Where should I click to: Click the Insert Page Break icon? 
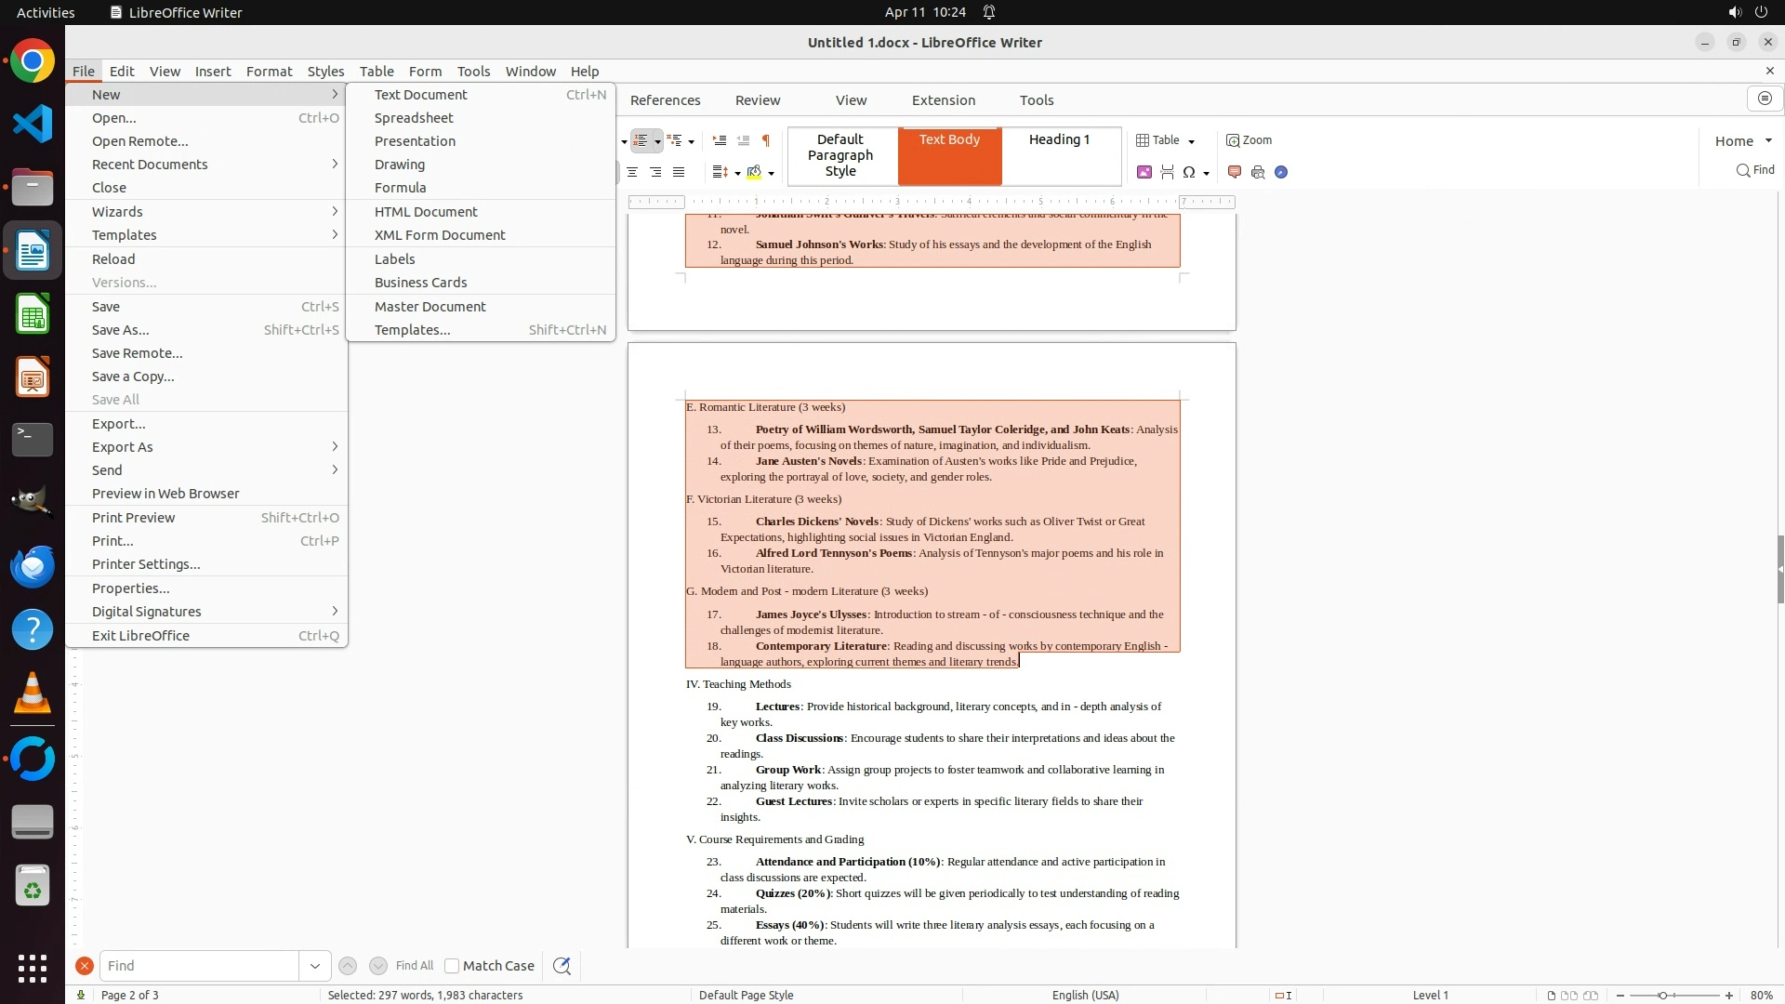(x=1167, y=172)
